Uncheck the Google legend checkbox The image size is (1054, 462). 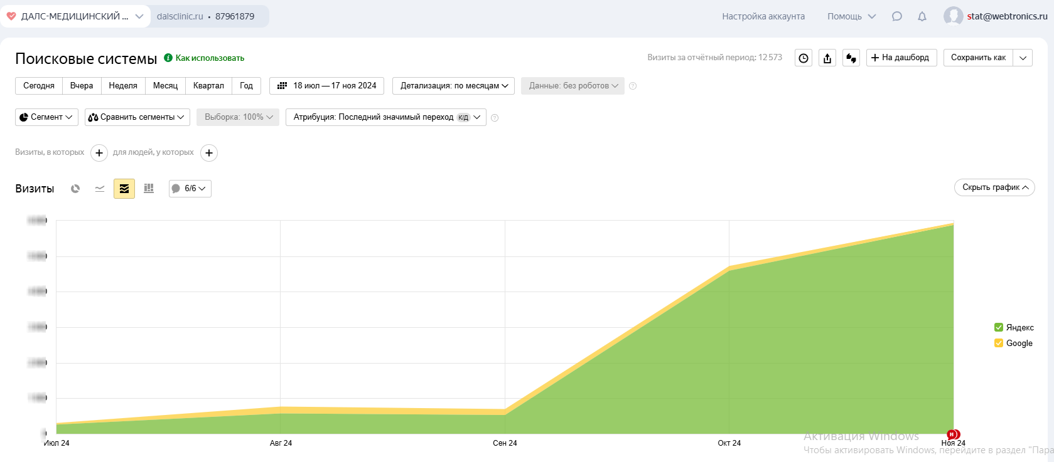coord(999,343)
